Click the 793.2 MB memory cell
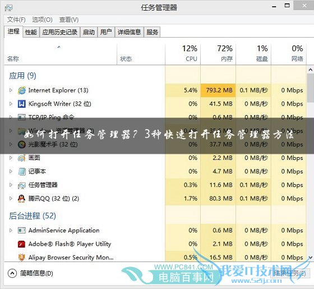The image size is (314, 289). coord(218,90)
